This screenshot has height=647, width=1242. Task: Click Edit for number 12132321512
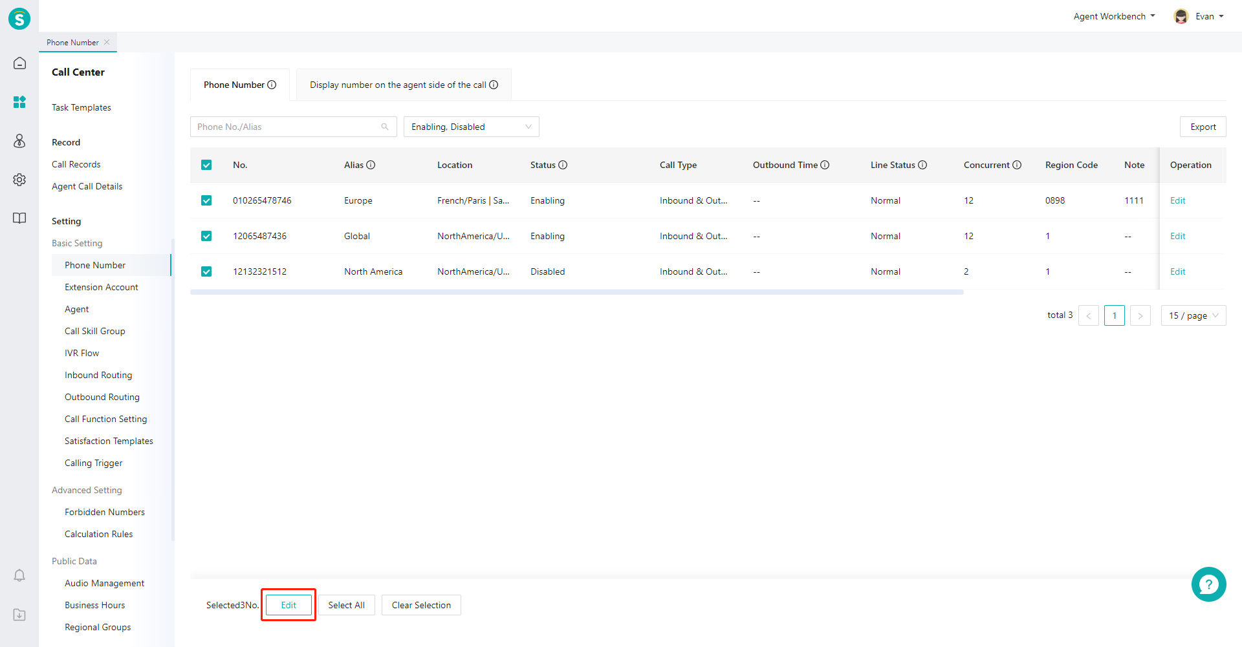tap(1178, 271)
